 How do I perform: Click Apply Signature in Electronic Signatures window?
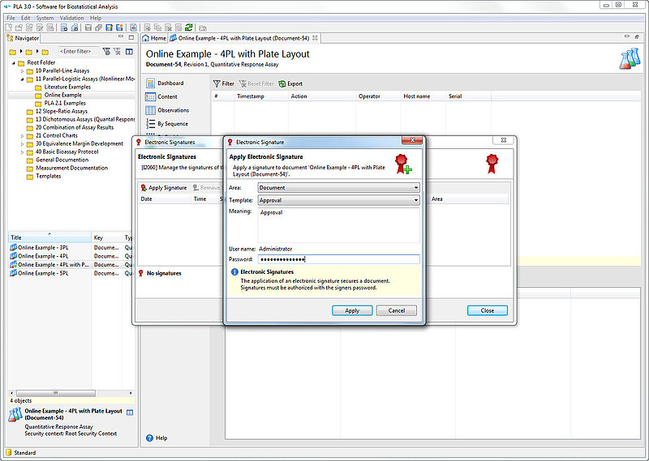click(x=164, y=188)
